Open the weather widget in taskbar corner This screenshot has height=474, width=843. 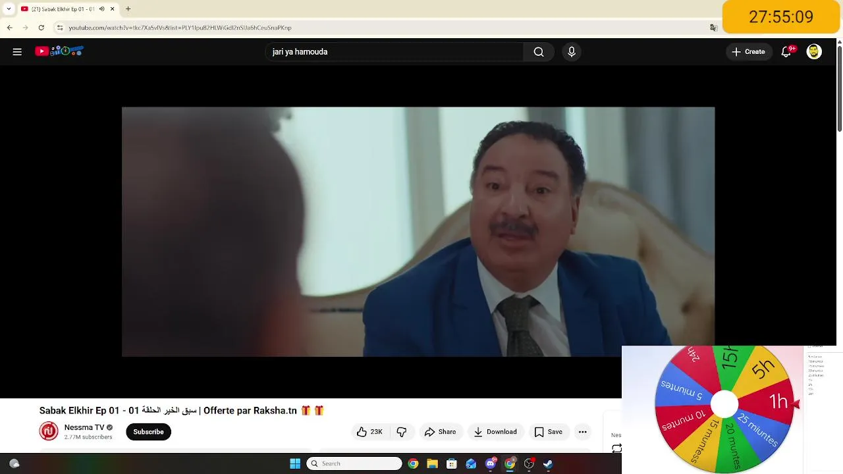click(14, 463)
